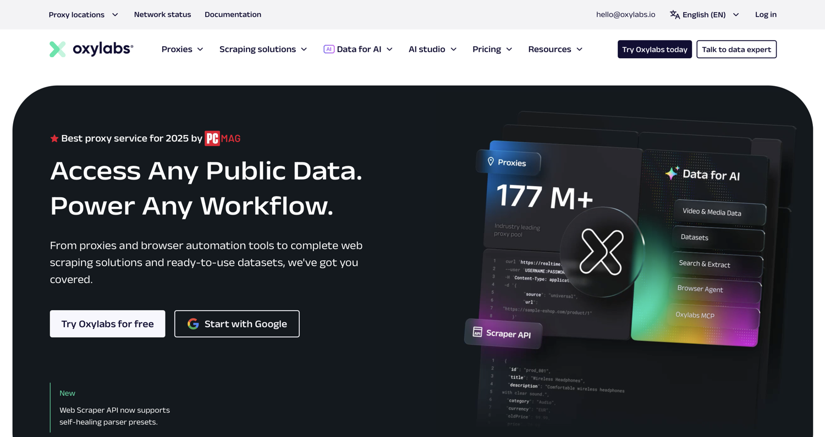Click 'Access Any Public Data.' headline
825x437 pixels.
(x=206, y=171)
